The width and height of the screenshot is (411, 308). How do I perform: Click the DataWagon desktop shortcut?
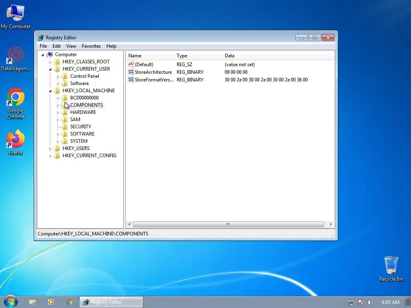click(15, 59)
